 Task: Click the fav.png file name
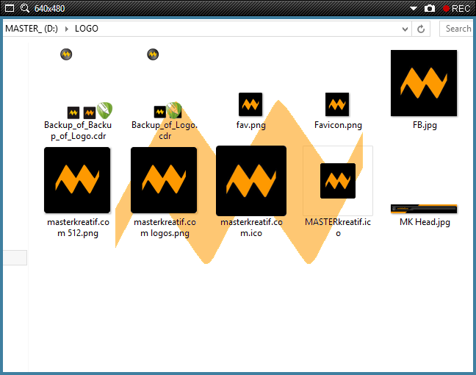250,125
